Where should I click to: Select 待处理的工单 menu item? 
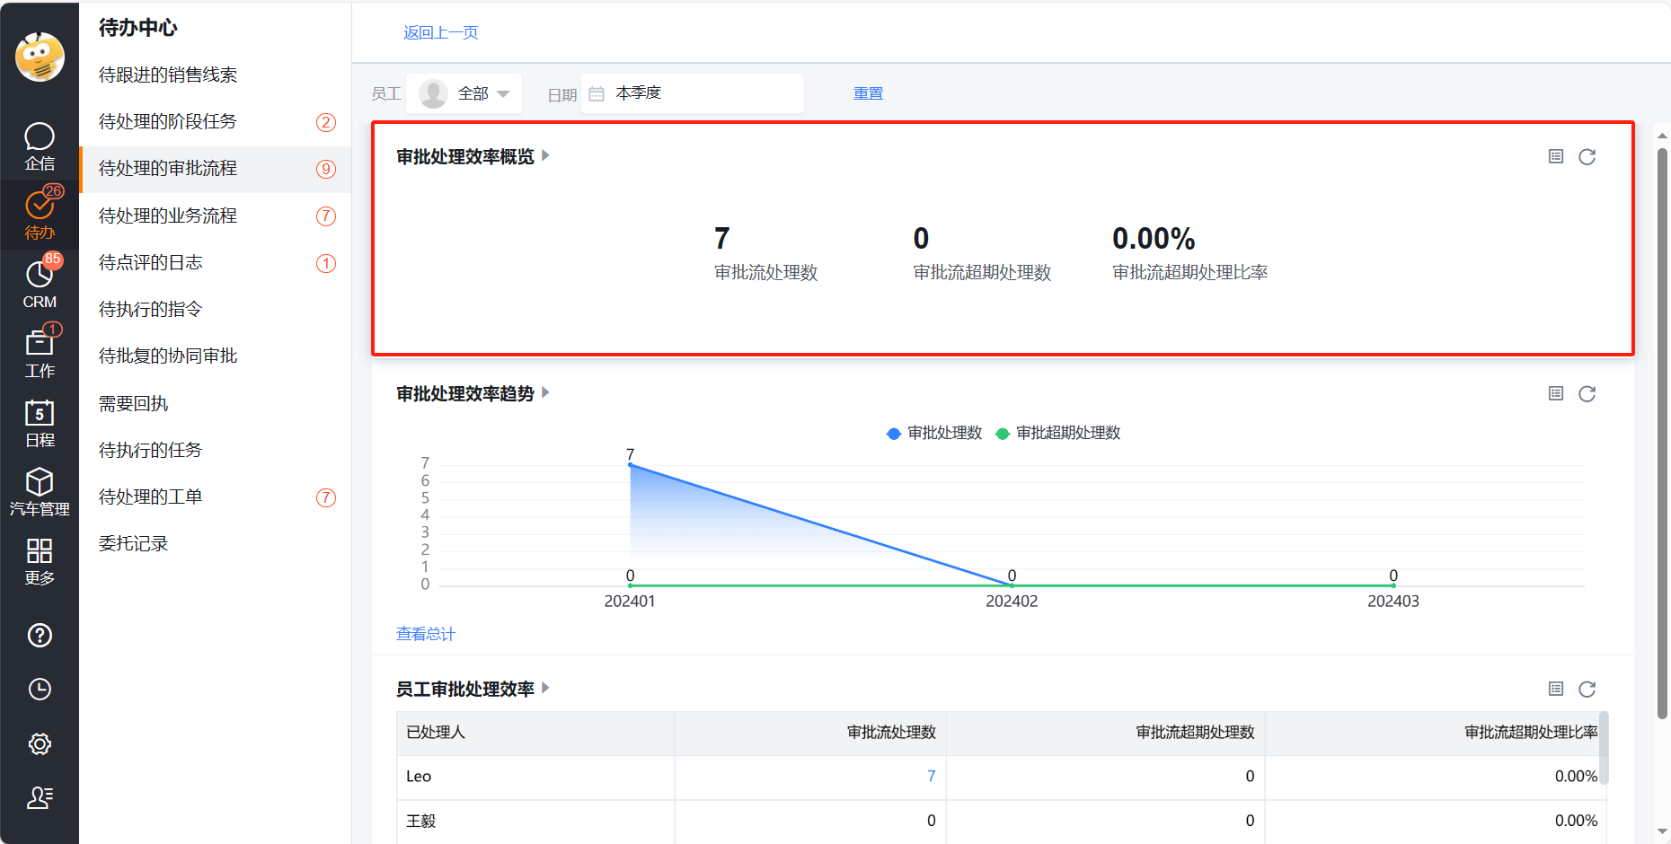point(216,497)
